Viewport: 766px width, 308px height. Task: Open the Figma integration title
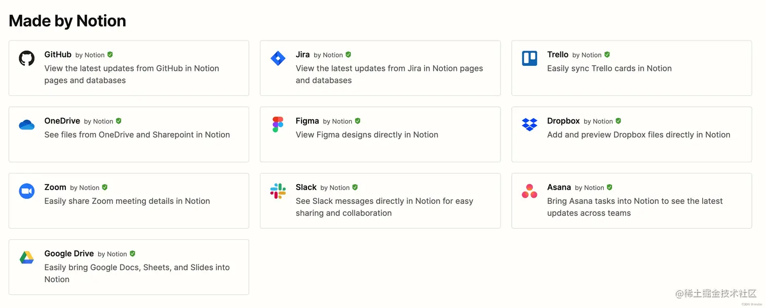[307, 121]
